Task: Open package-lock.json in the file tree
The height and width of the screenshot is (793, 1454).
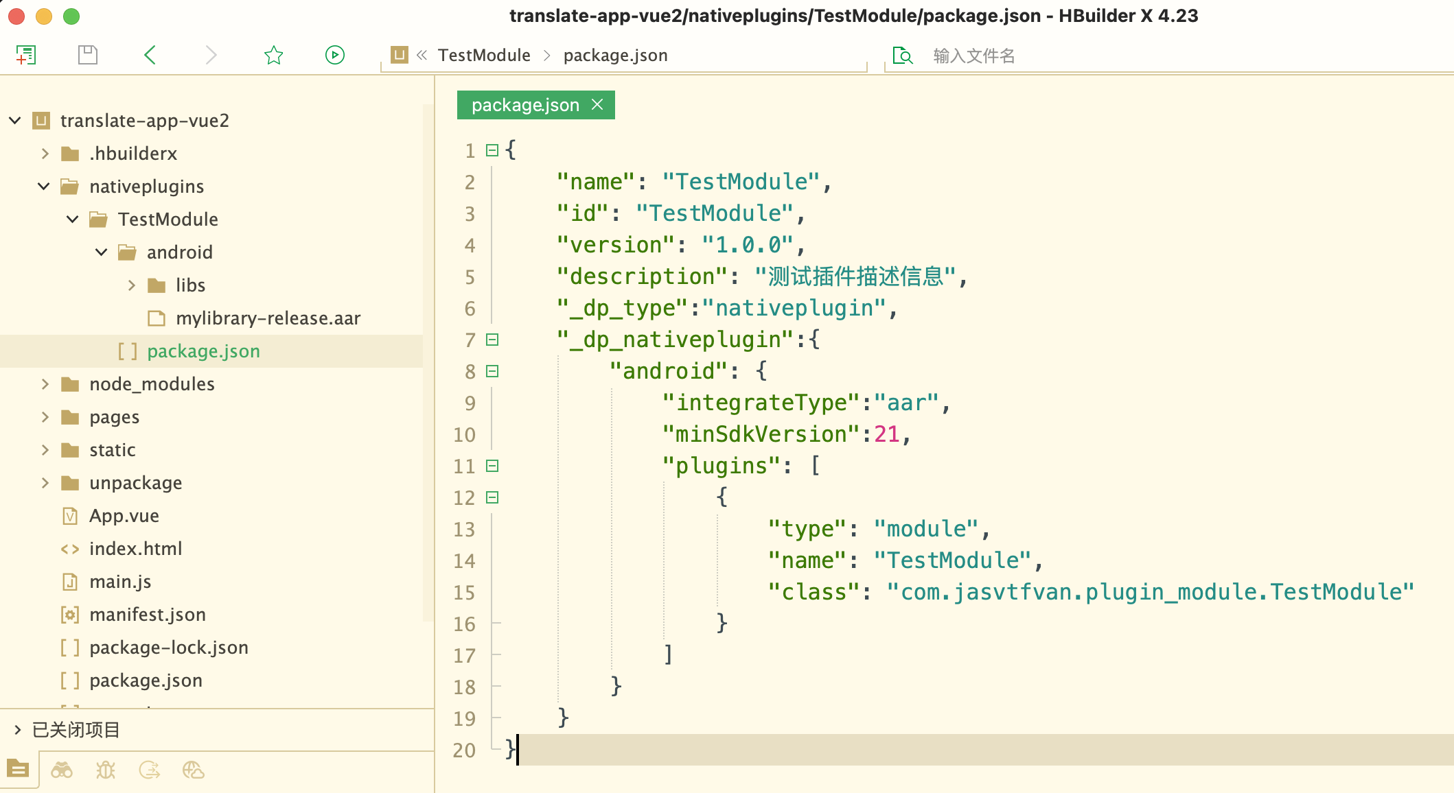Action: click(x=169, y=648)
